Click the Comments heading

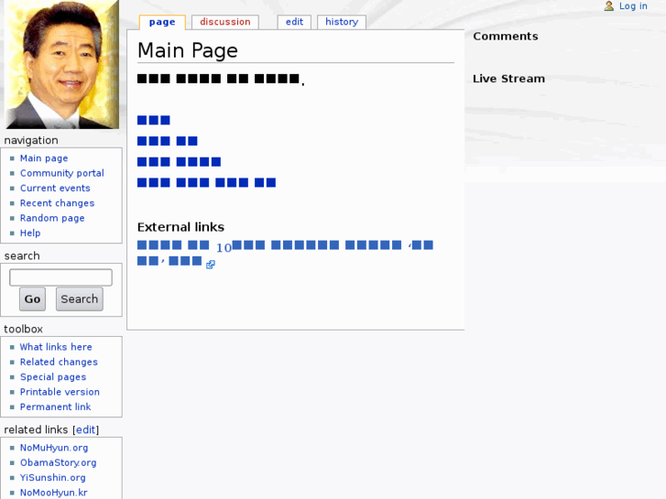[506, 37]
